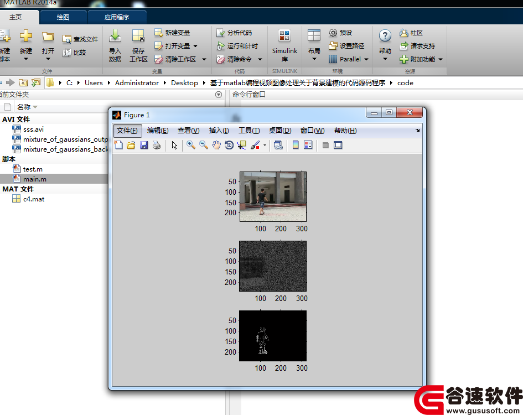This screenshot has height=415, width=523.
Task: Click 新建变量 button
Action: [x=172, y=33]
